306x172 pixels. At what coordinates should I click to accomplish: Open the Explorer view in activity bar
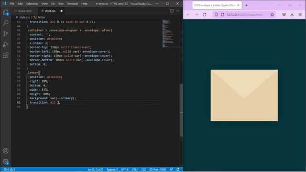point(6,12)
